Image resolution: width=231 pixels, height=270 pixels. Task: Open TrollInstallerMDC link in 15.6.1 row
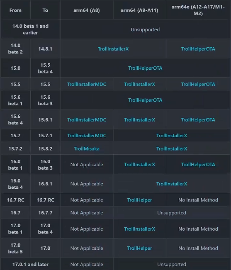point(87,120)
